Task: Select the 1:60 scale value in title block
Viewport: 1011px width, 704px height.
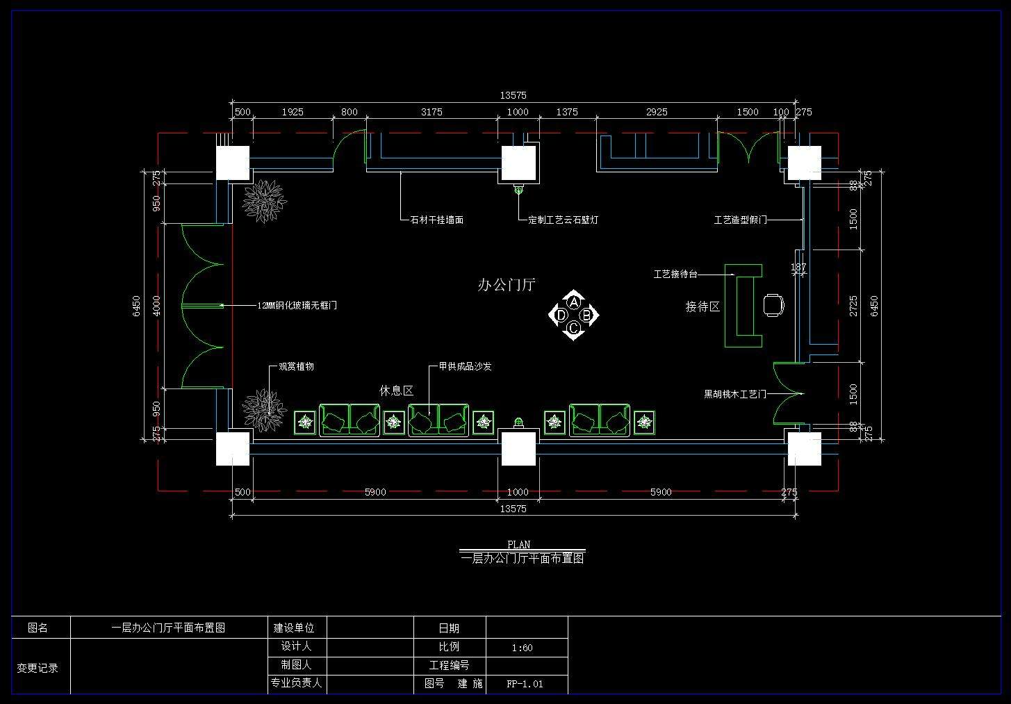Action: pyautogui.click(x=522, y=648)
